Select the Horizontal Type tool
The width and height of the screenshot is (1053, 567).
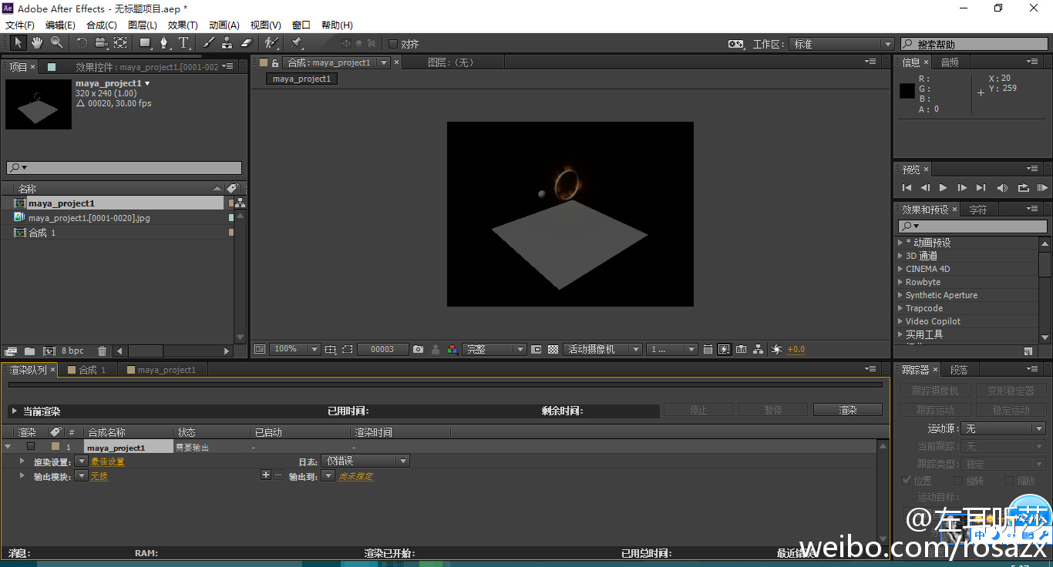(183, 43)
